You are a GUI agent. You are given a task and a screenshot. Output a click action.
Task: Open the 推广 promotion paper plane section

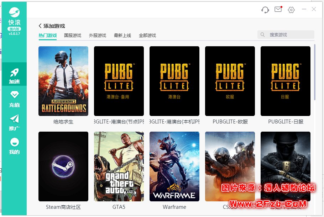tap(14, 123)
